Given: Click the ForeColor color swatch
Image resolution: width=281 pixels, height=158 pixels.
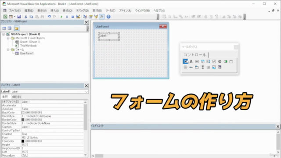Looking at the screenshot, I should tap(23, 141).
